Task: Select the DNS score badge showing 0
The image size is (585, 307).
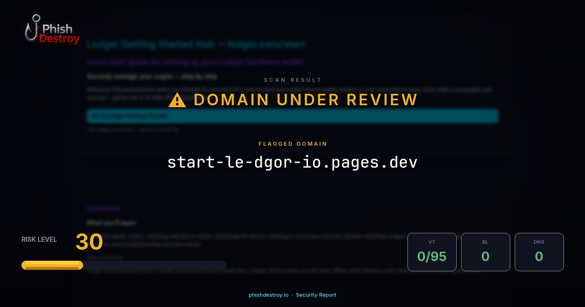Action: 539,251
